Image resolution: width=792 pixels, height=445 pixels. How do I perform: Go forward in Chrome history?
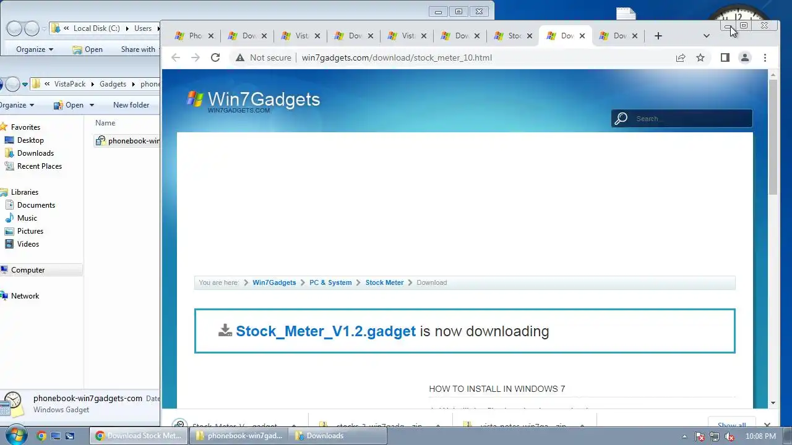point(196,57)
